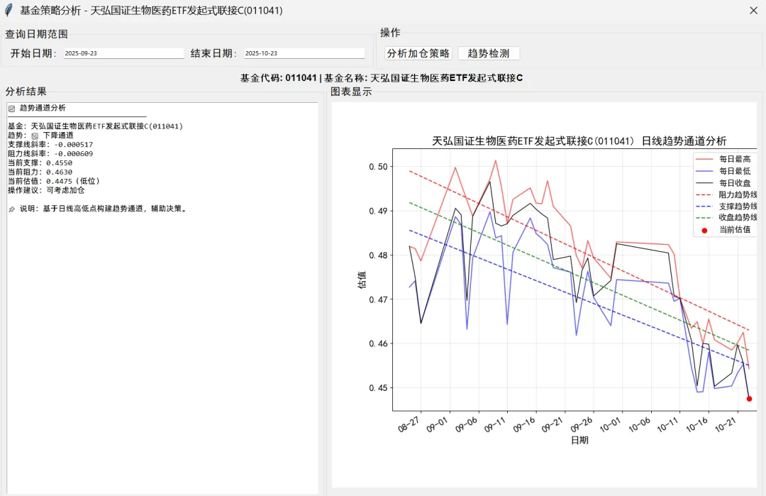
Task: Click the 10-01 date label on x-axis
Action: [611, 424]
